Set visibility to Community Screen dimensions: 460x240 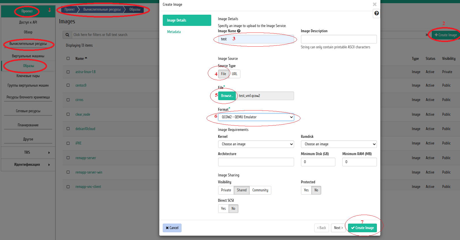click(260, 190)
